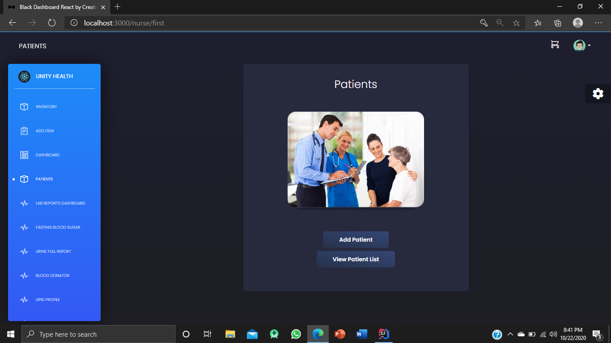Click the browser profile avatar icon

point(578,23)
